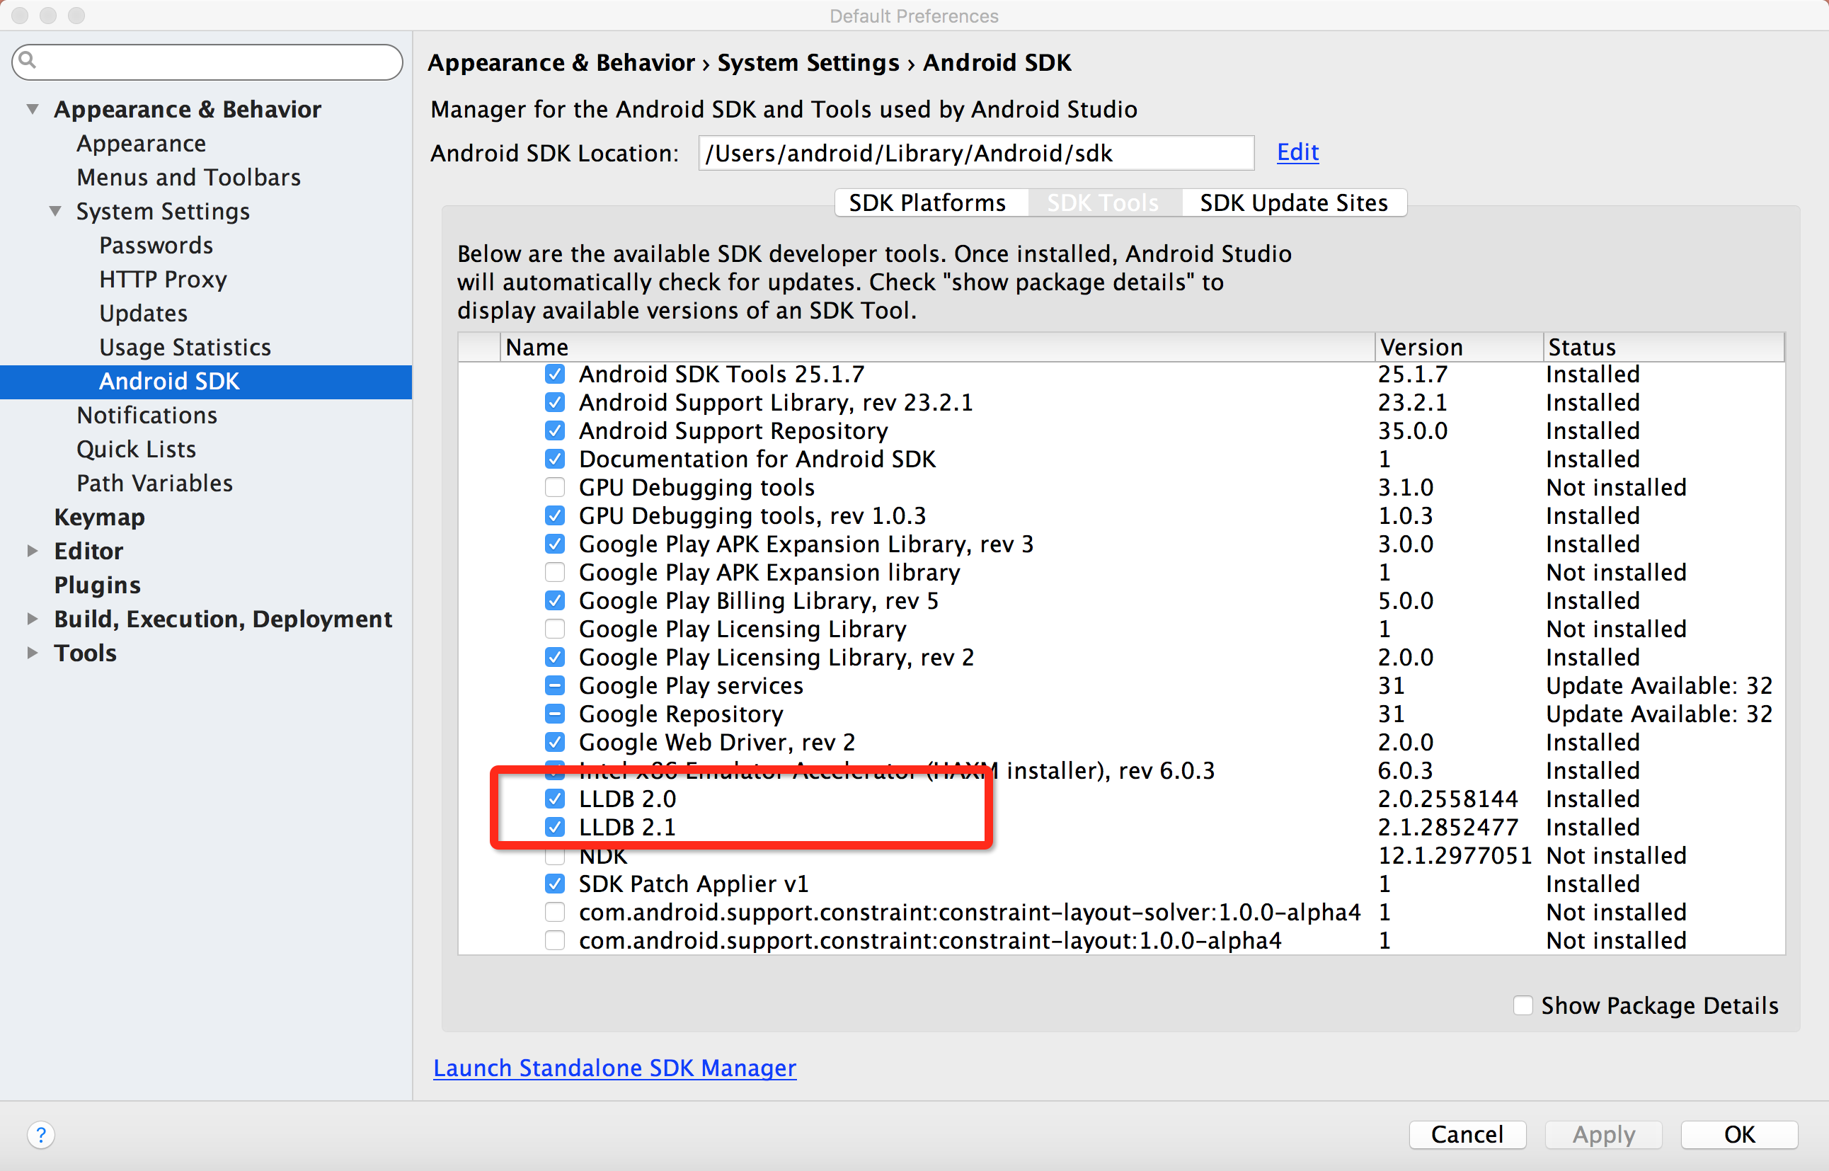
Task: Check the first GPU Debugging tools box
Action: pos(555,487)
